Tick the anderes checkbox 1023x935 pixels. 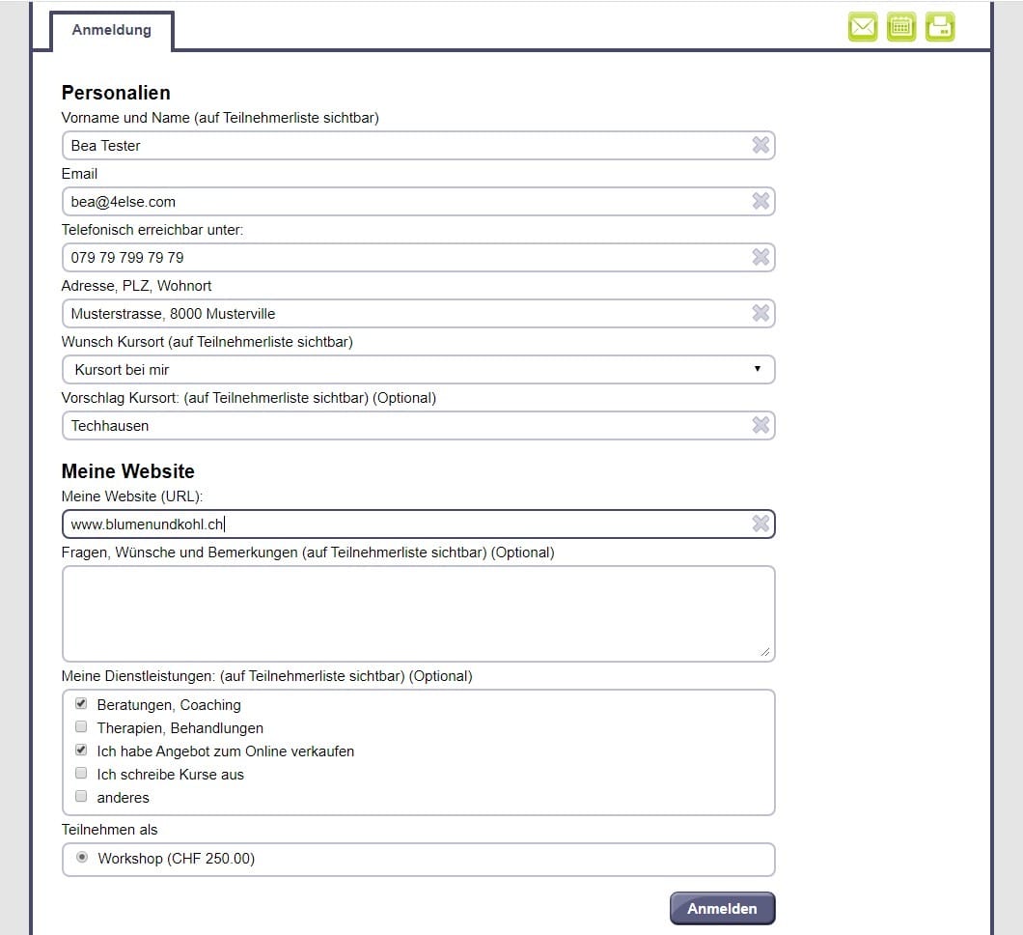(81, 797)
